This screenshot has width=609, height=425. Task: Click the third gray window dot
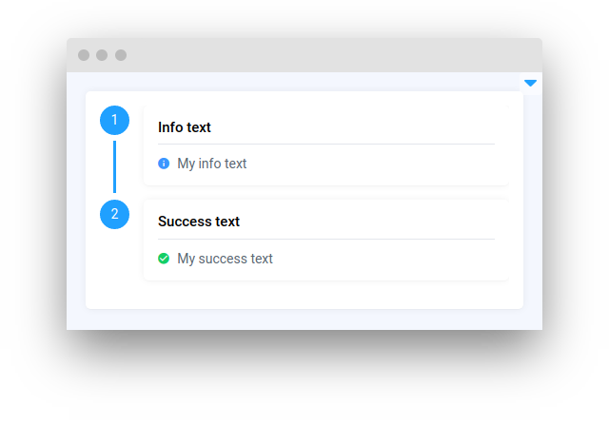pos(121,55)
